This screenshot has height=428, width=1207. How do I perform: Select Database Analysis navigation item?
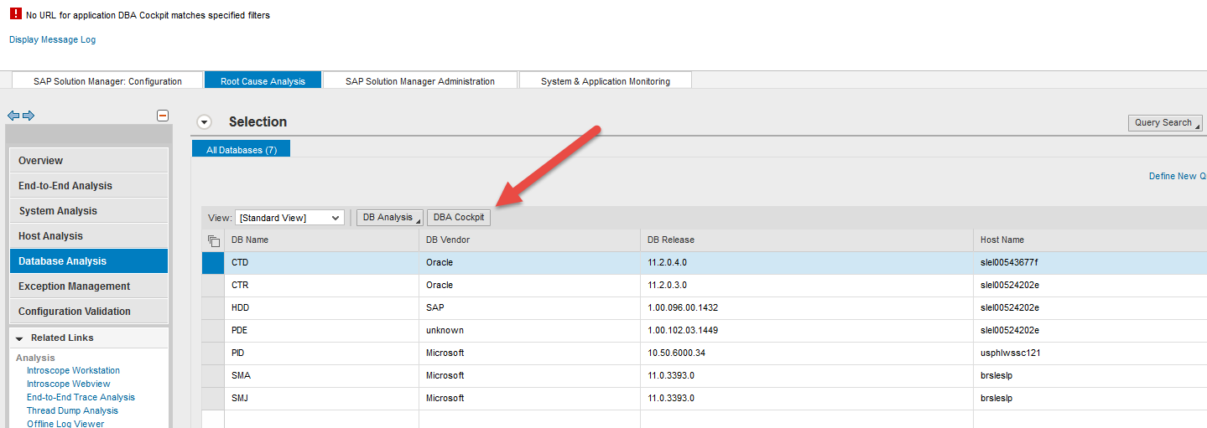(89, 261)
